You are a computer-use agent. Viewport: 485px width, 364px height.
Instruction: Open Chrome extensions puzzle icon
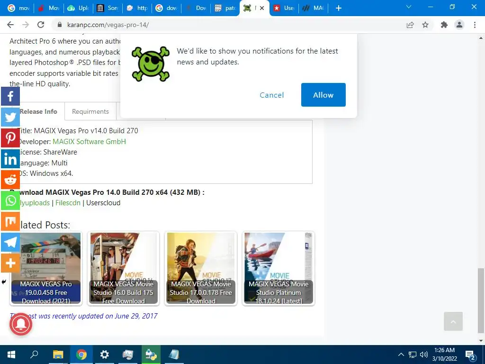(x=444, y=25)
